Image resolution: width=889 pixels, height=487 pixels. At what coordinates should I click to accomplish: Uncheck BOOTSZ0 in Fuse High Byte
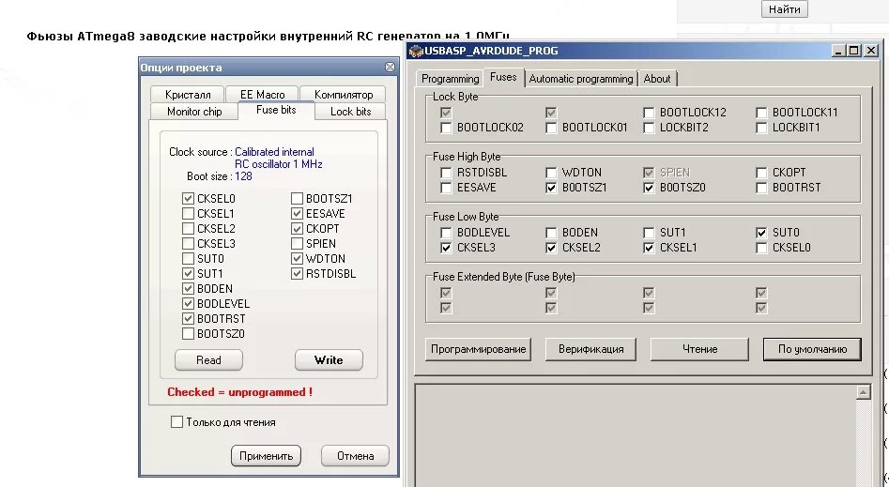pos(650,188)
